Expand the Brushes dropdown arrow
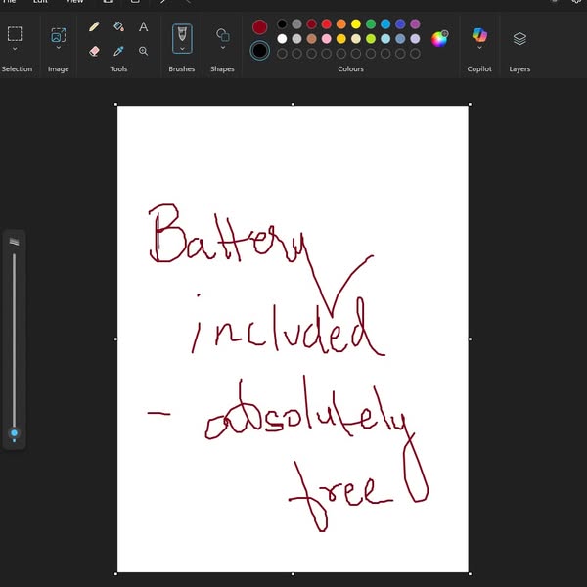The height and width of the screenshot is (587, 587). coord(182,48)
